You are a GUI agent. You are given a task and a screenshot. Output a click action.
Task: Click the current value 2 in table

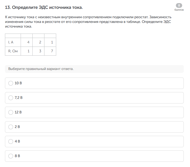40,42
